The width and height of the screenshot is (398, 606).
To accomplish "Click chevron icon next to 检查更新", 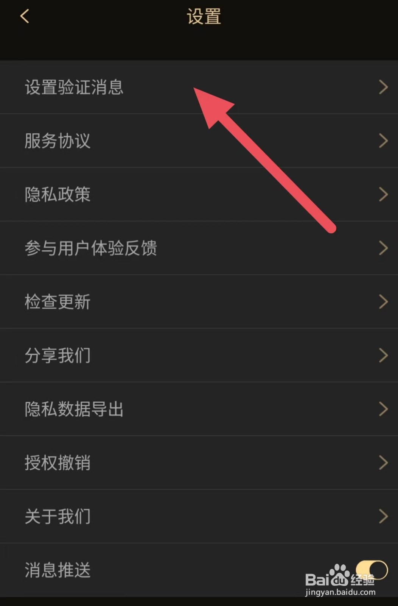I will tap(384, 302).
